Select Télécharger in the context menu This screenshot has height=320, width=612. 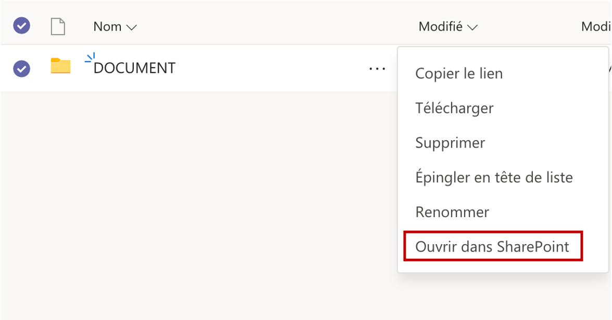pyautogui.click(x=454, y=108)
